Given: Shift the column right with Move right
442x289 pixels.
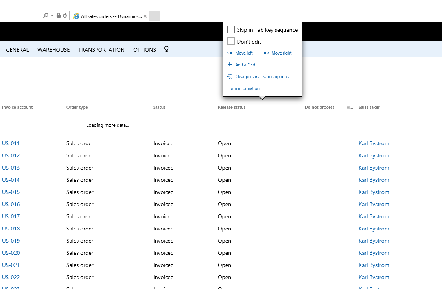Looking at the screenshot, I should pos(278,53).
